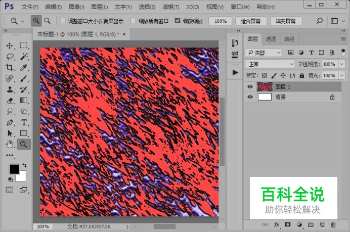Switch to the 路径 tab
Viewport: 350px width, 232px height.
point(289,39)
